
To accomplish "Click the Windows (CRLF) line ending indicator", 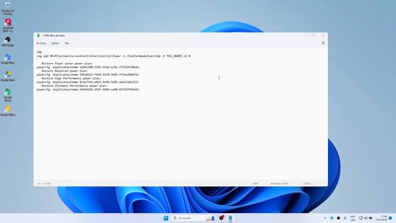I will [280, 183].
